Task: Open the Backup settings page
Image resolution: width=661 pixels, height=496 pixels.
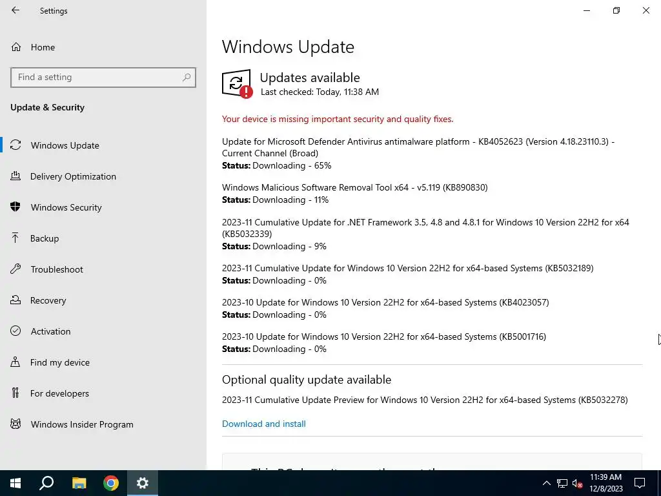Action: click(45, 238)
